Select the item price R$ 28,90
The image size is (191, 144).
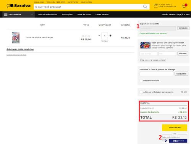[86, 39]
